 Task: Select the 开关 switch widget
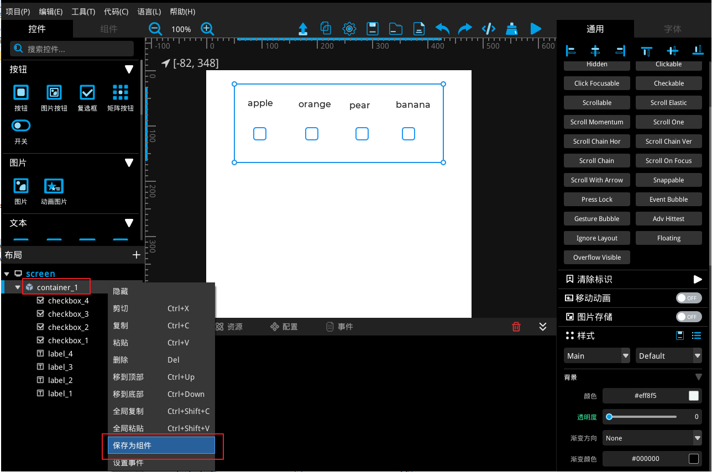point(21,125)
